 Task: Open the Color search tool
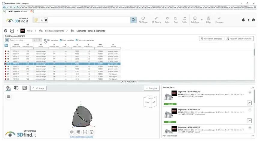click(x=167, y=20)
